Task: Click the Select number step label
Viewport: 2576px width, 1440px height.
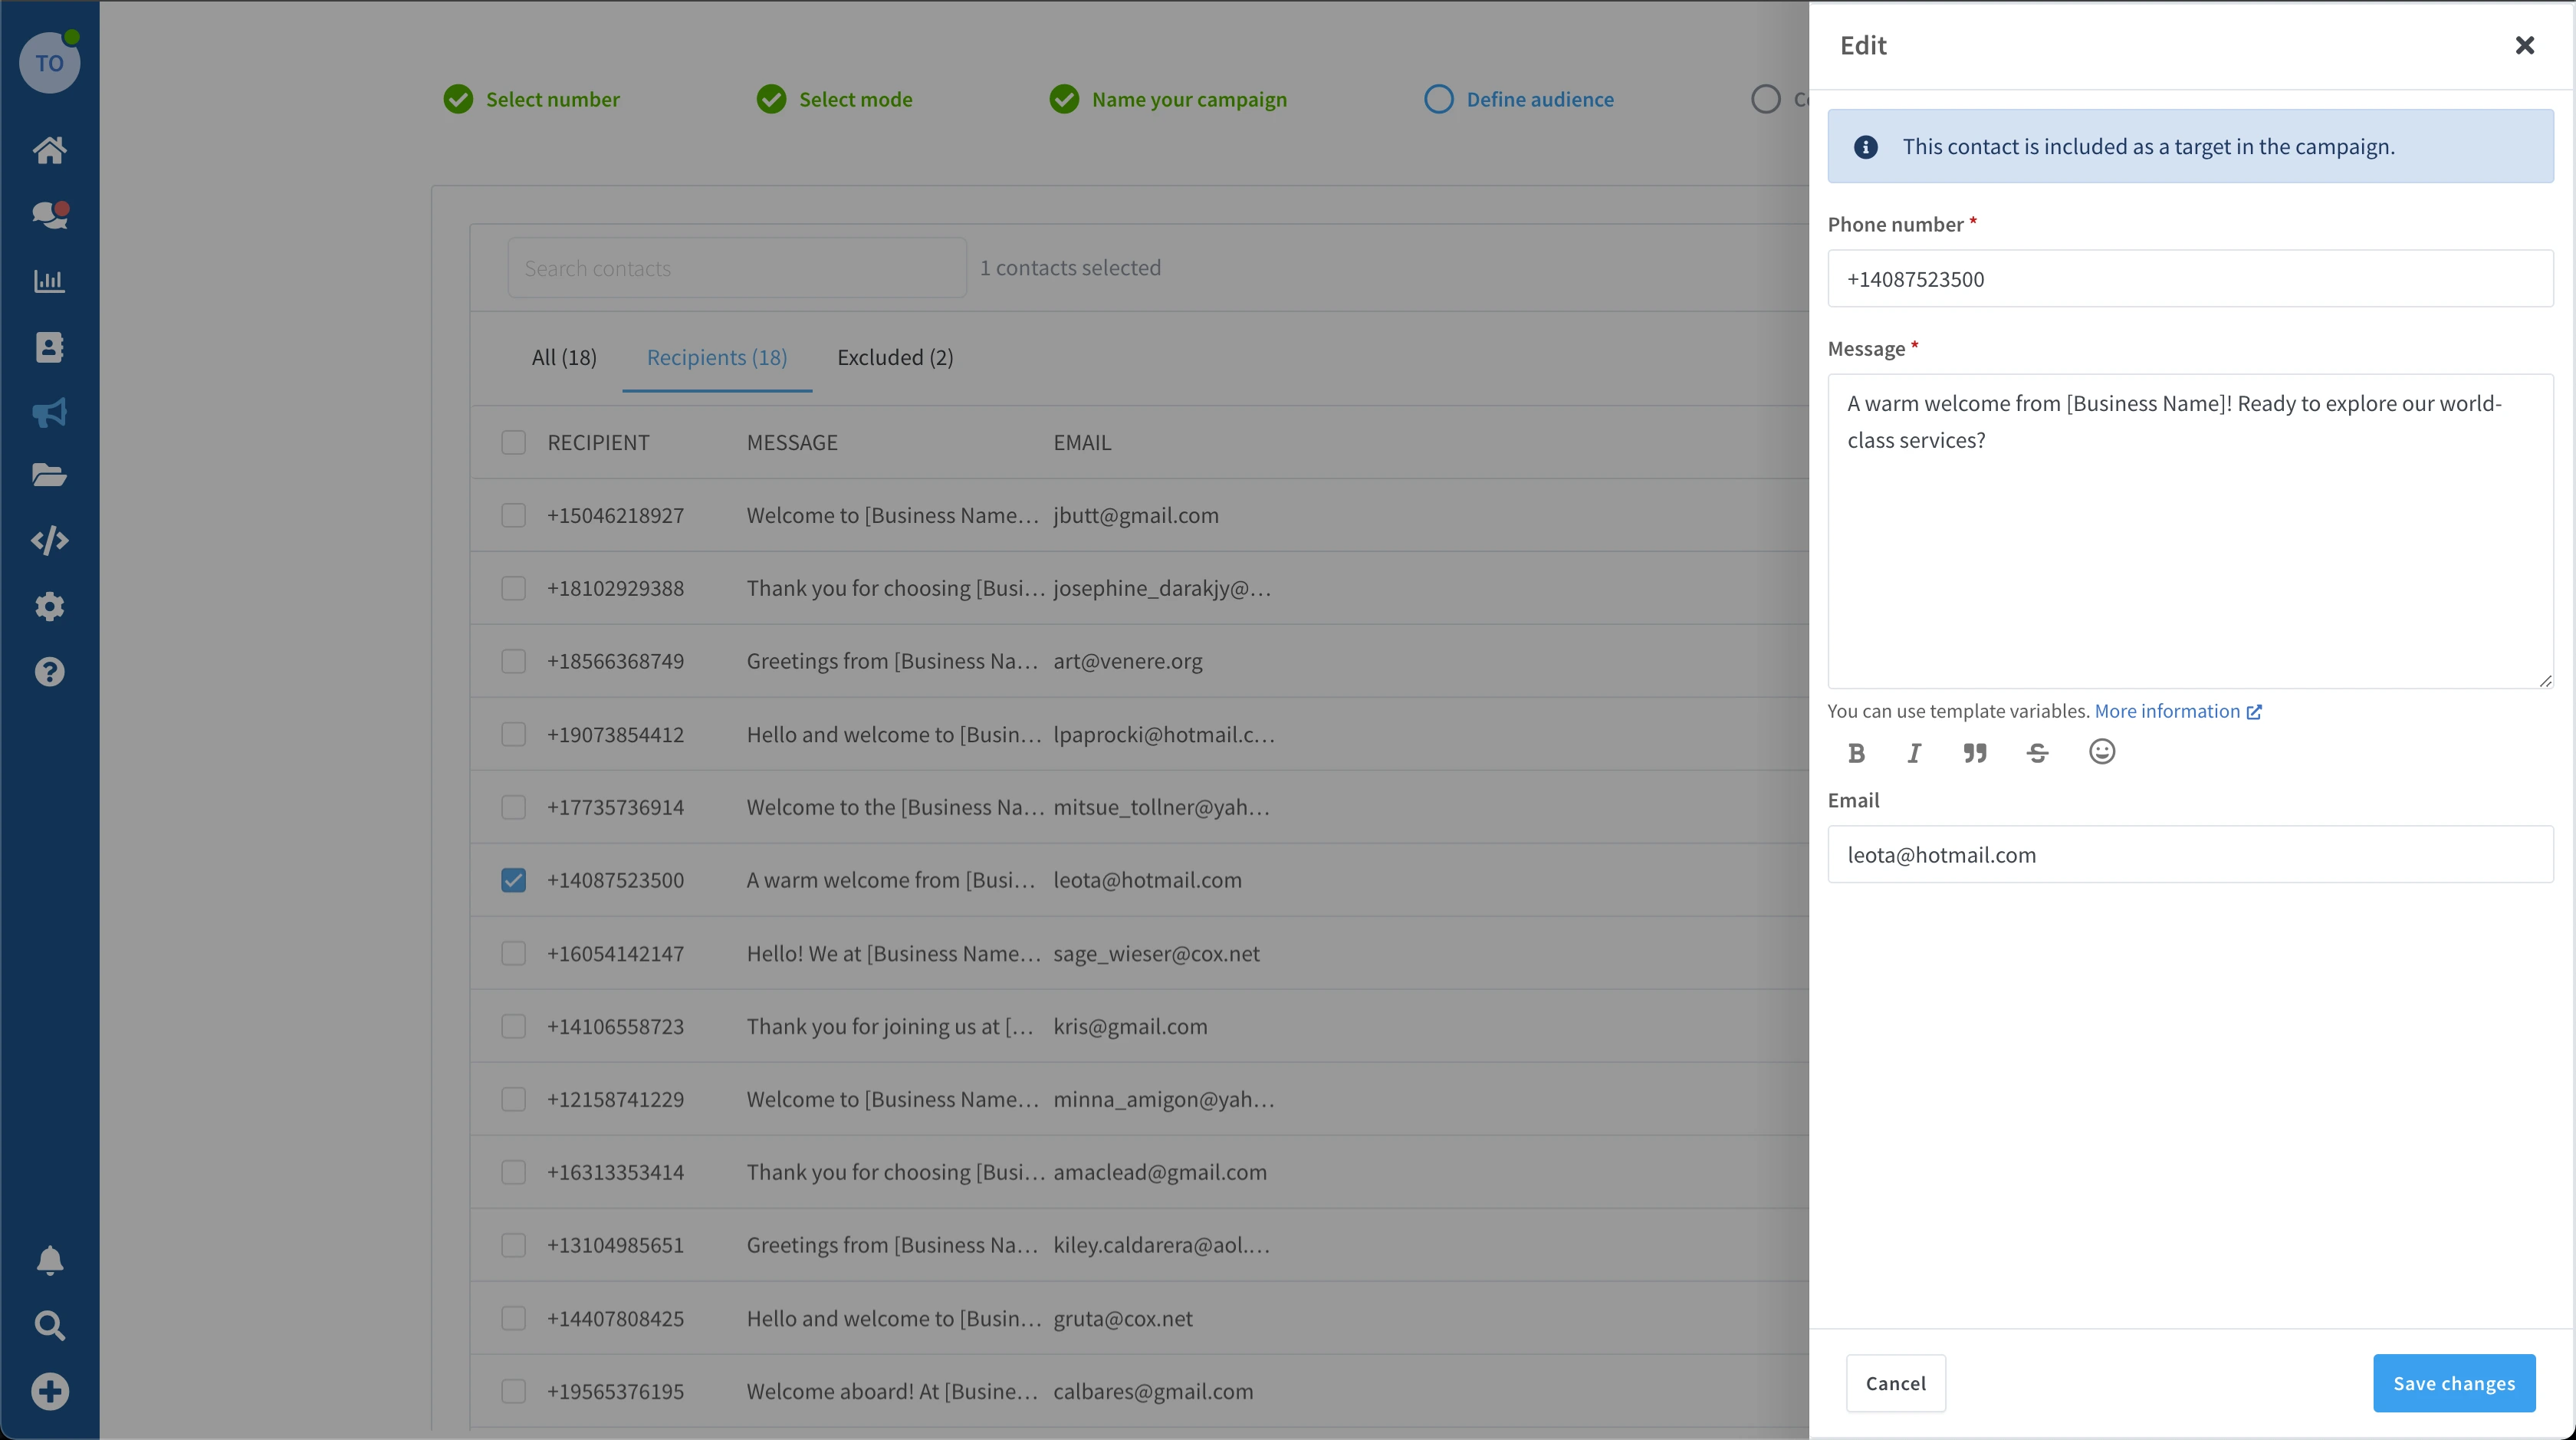Action: [552, 99]
